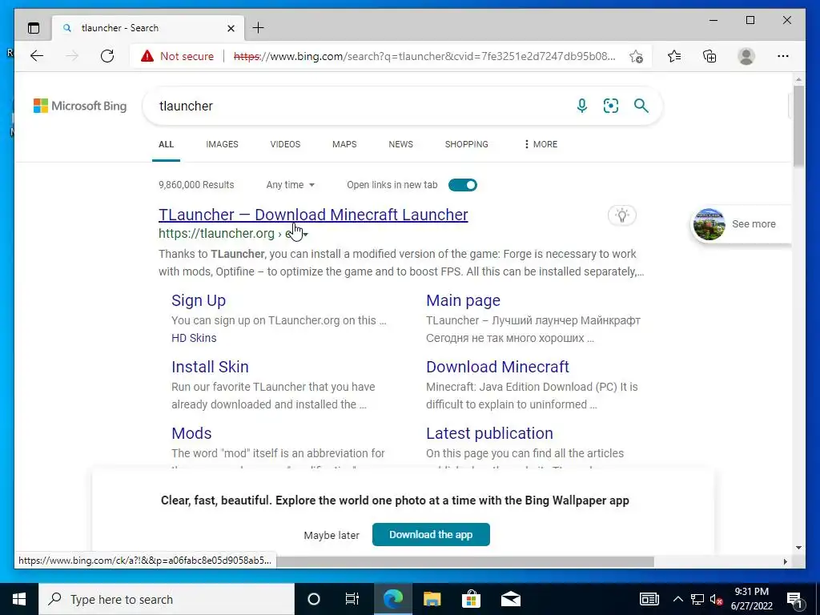Switch to the ALL results tab

tap(167, 144)
